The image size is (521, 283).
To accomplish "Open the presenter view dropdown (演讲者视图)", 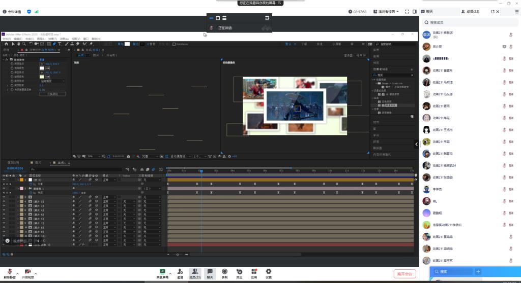I will (x=387, y=11).
